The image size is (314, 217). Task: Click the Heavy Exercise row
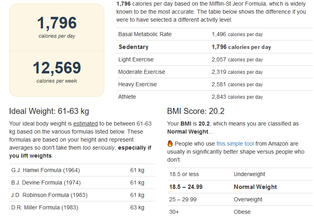215,84
